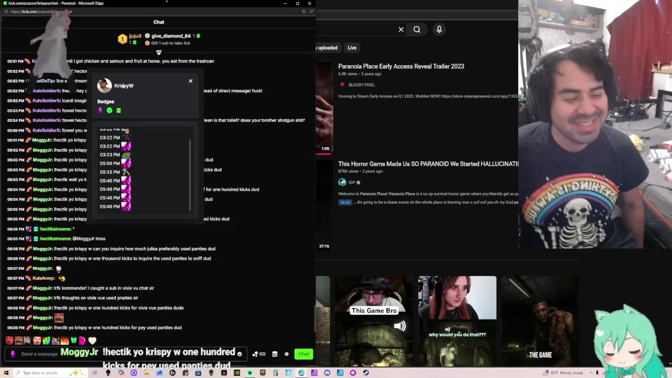
Task: Select the Live filter chip
Action: tap(352, 48)
